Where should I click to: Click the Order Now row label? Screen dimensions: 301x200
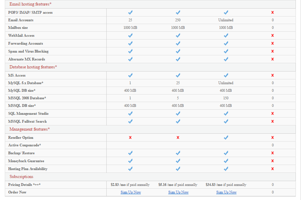point(17,192)
